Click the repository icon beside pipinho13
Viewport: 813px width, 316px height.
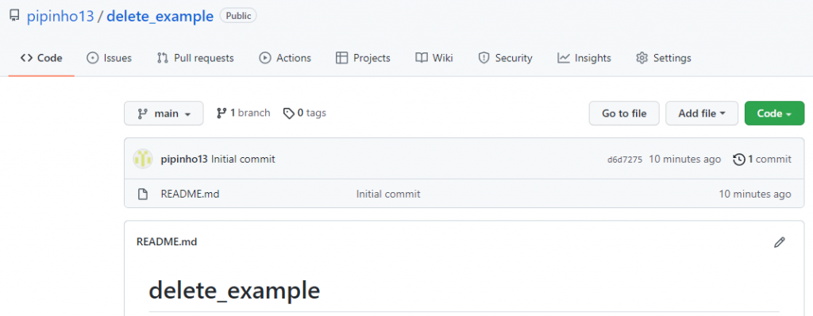(14, 16)
